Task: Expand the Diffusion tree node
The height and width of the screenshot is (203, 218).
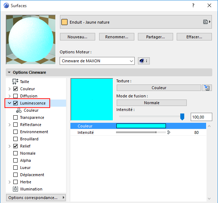Action: (9, 96)
